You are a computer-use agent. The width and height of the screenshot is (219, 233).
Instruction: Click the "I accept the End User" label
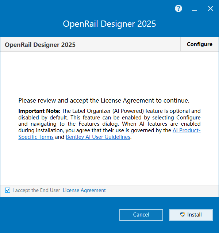36,190
